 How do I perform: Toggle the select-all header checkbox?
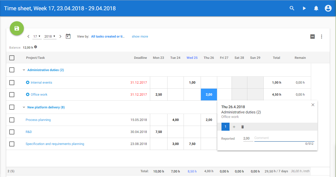pyautogui.click(x=12, y=58)
